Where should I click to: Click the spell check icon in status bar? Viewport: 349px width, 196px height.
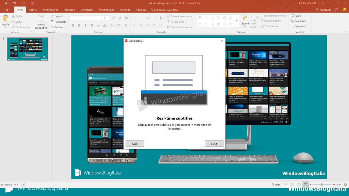coord(23,184)
